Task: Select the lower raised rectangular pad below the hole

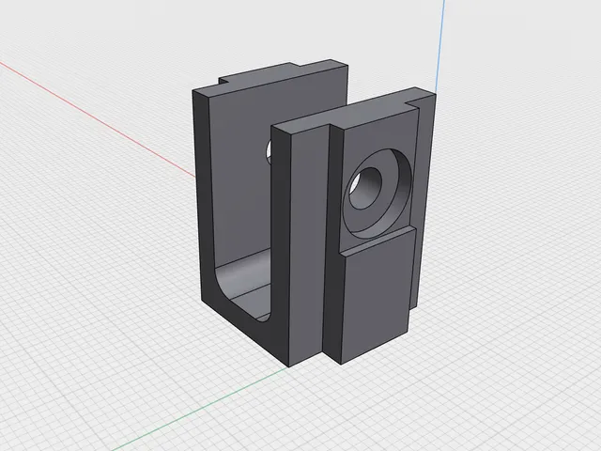Action: point(378,297)
